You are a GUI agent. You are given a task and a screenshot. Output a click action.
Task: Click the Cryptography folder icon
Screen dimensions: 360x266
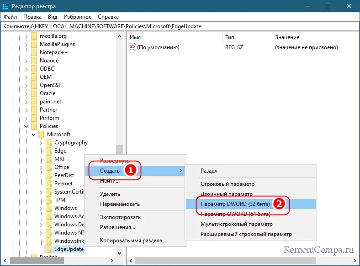coord(48,143)
